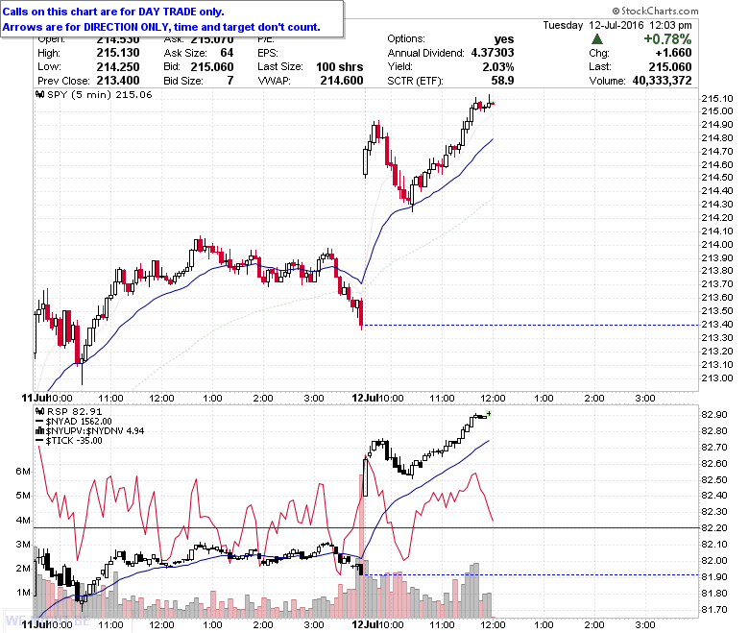Click the 'Calls on this chart are for DAY TRADE only' note
Viewport: 749px width, 633px height.
[113, 12]
